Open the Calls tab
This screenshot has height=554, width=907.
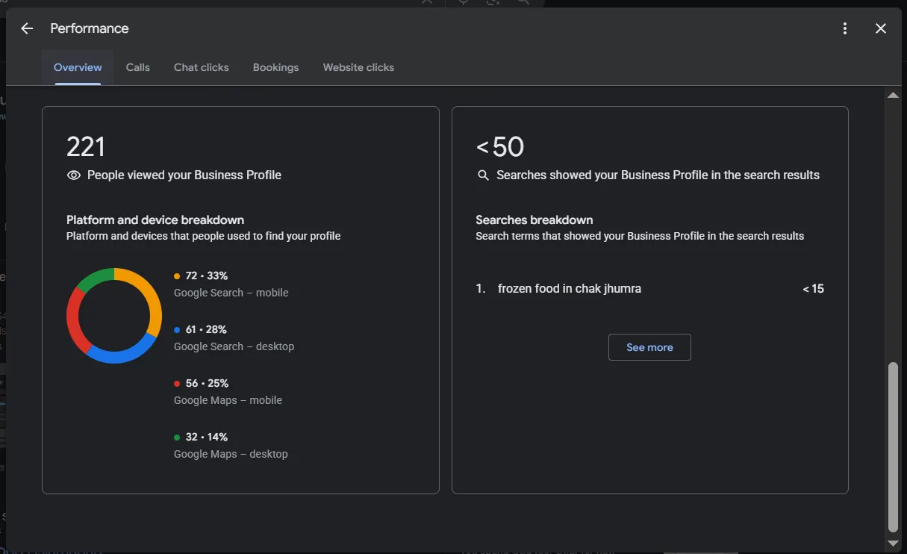tap(138, 67)
